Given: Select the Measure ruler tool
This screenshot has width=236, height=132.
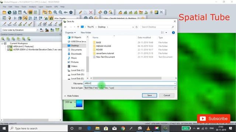Looking at the screenshot, I should 100,12.
